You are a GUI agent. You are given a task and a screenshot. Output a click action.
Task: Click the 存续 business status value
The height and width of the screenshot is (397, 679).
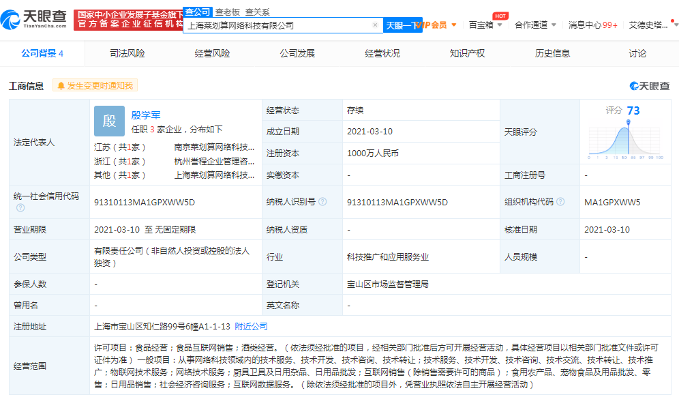355,110
